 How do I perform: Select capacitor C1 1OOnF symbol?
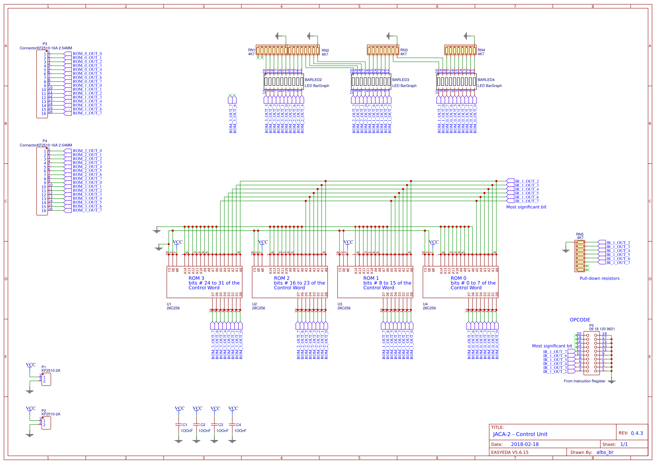coord(179,425)
